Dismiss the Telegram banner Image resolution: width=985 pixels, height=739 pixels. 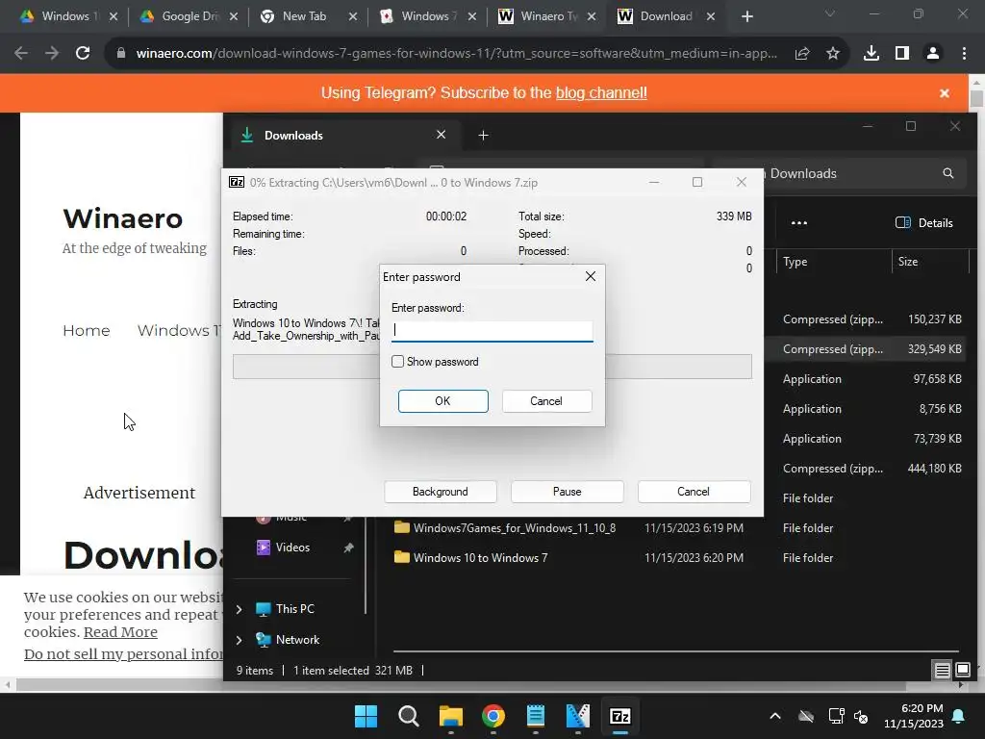tap(945, 93)
